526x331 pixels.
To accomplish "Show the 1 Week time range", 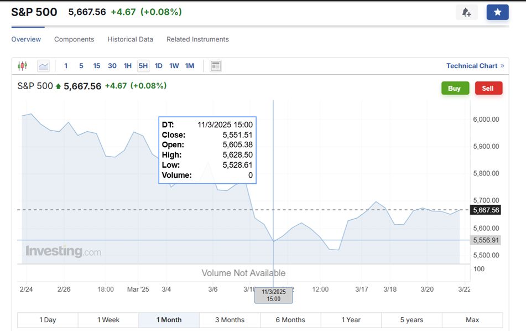I will click(x=108, y=320).
